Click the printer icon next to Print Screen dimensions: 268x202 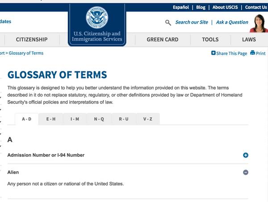tap(252, 53)
